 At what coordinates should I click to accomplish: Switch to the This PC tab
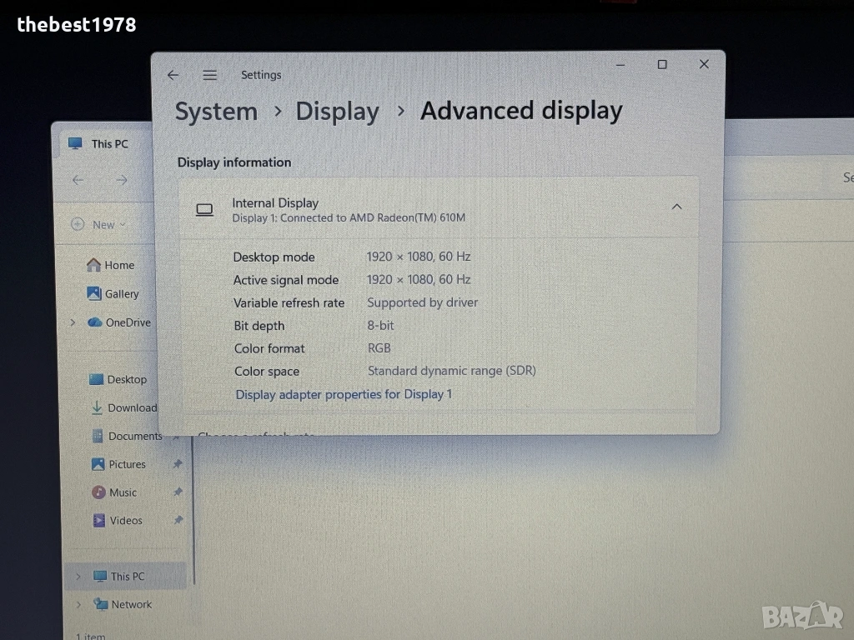click(x=108, y=144)
